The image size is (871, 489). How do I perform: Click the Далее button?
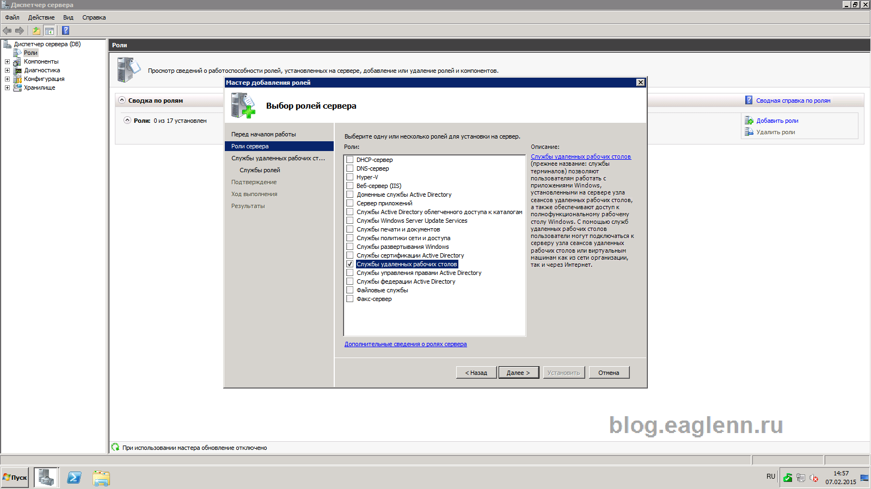click(518, 373)
